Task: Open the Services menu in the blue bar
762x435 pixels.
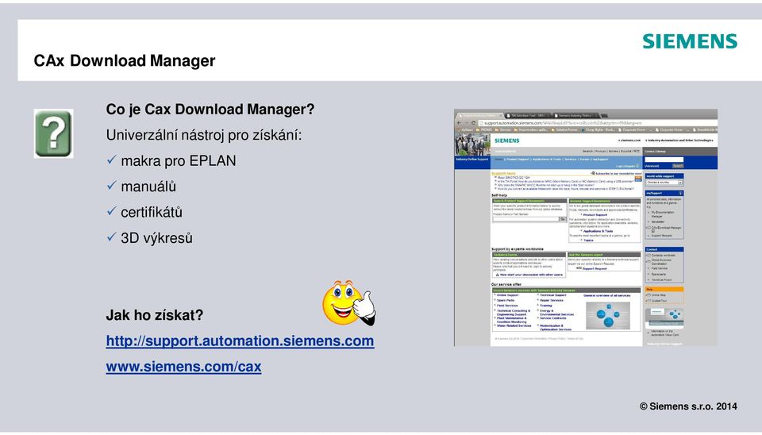Action: pos(571,160)
